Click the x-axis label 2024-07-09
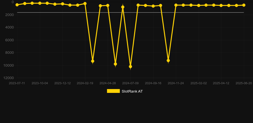This screenshot has width=253, height=123. 130,83
